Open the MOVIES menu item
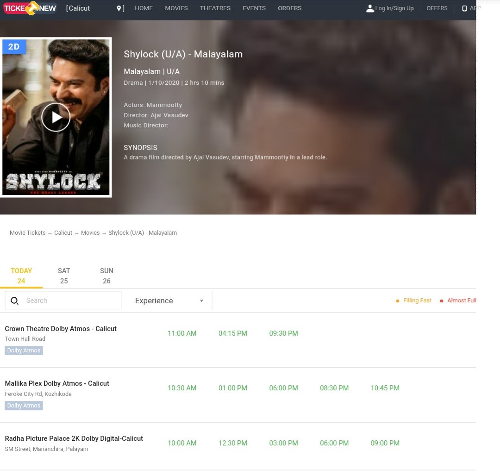 pyautogui.click(x=176, y=8)
